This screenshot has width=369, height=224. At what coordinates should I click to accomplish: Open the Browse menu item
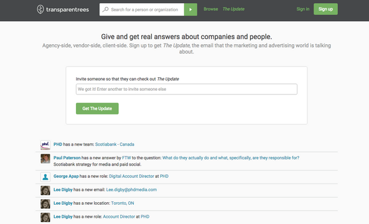[x=210, y=9]
